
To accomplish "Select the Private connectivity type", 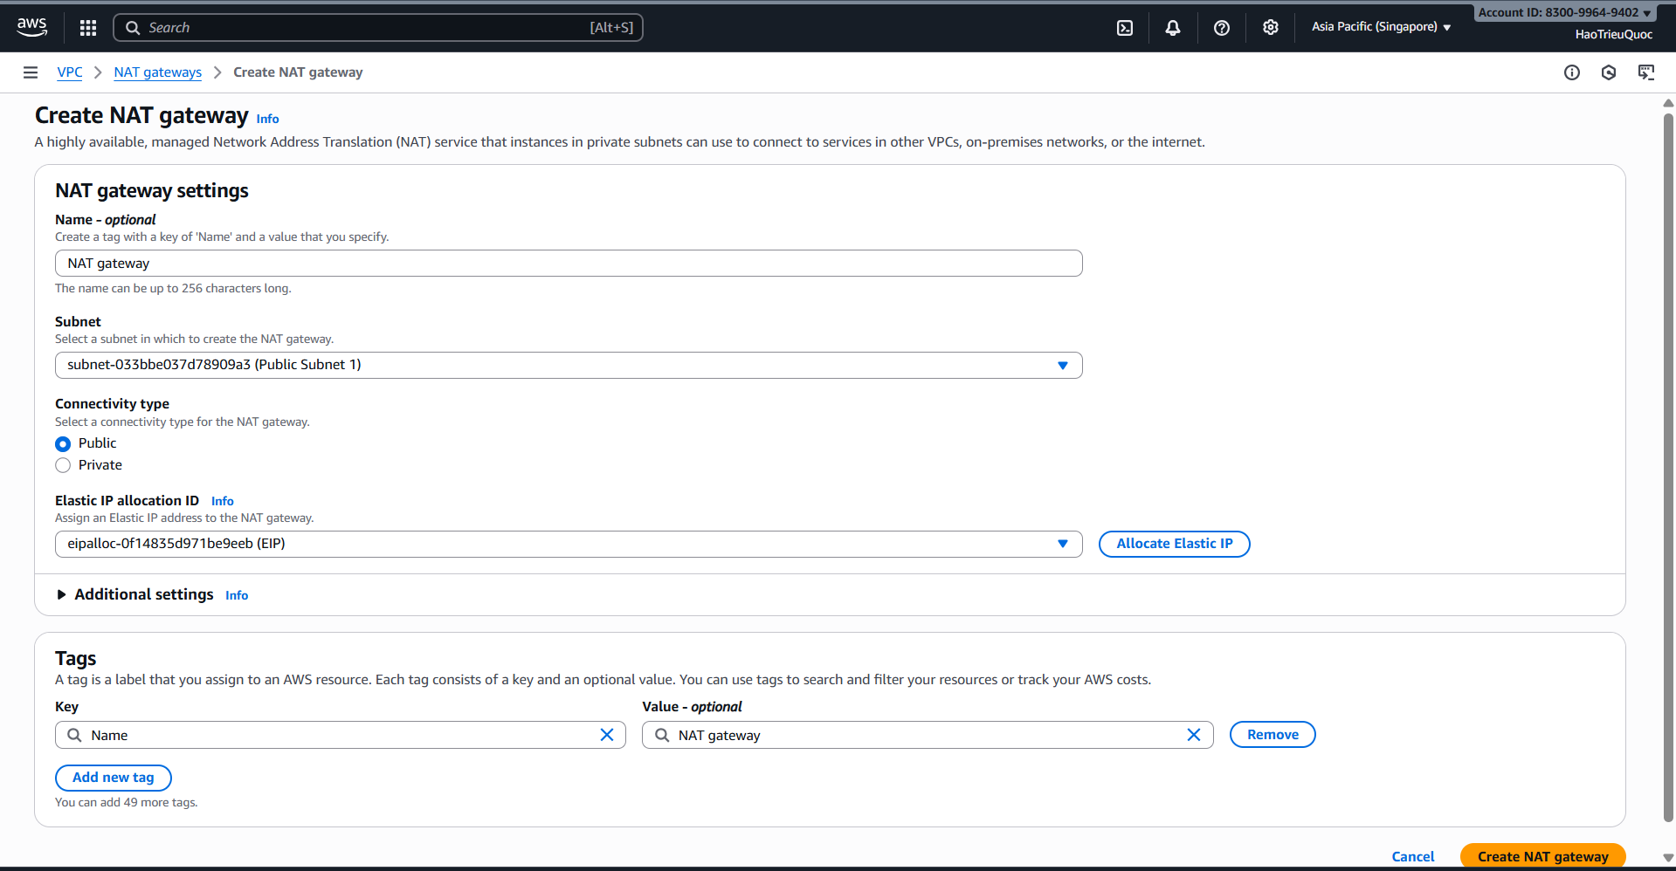I will (x=63, y=466).
